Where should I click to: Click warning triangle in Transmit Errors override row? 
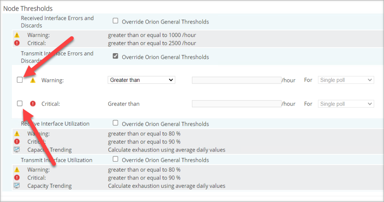33,80
